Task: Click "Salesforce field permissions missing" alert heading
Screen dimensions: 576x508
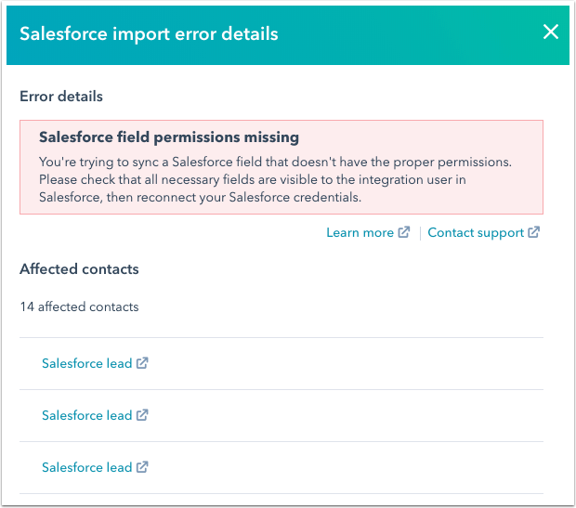Action: (x=169, y=137)
